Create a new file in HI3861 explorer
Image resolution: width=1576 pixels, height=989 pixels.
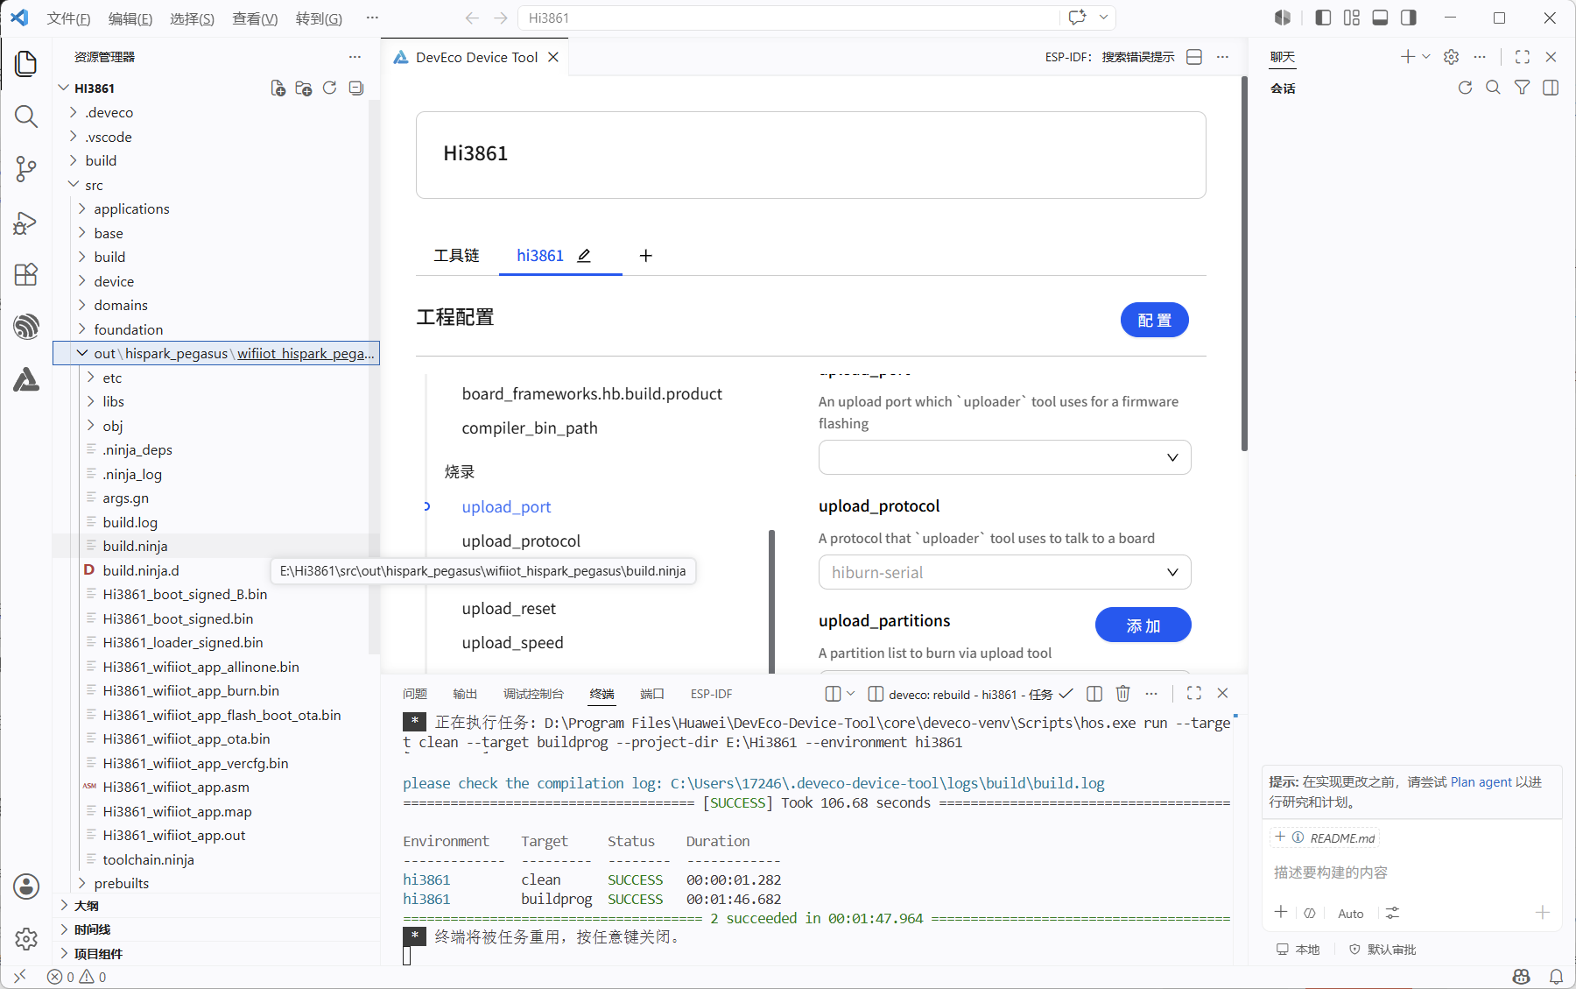pos(278,88)
